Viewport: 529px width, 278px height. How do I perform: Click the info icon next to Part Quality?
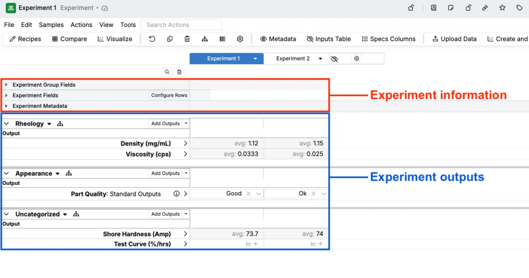coord(176,194)
